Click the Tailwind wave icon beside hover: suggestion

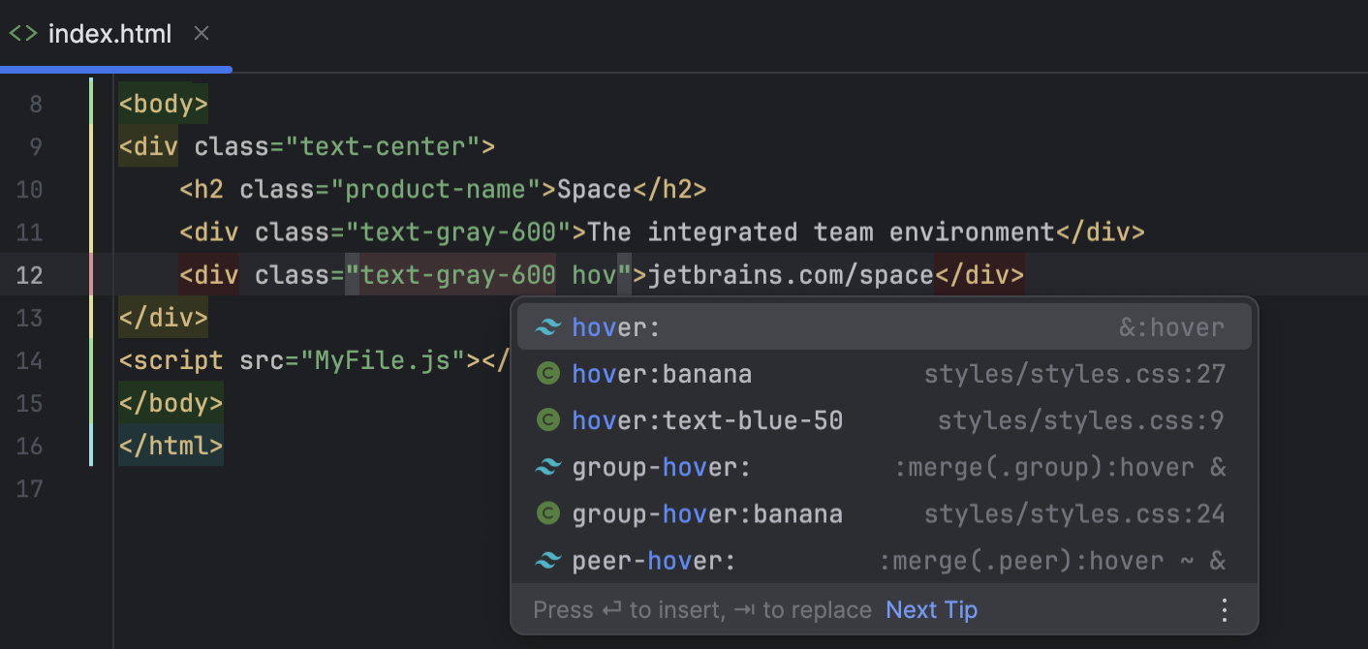(x=548, y=326)
